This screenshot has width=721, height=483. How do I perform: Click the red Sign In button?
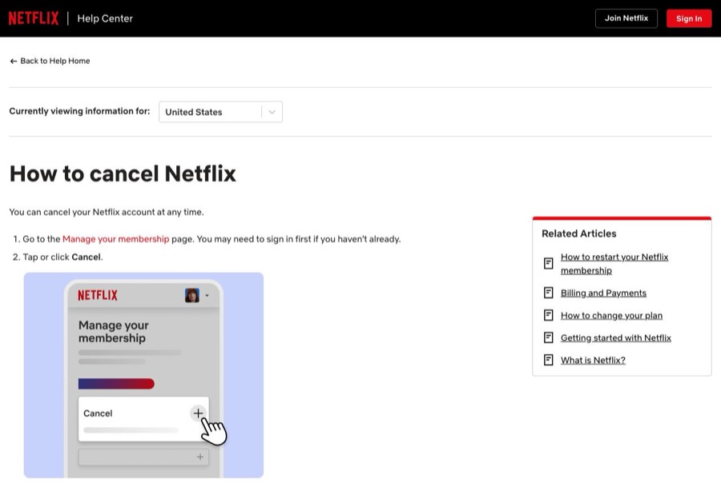point(689,18)
